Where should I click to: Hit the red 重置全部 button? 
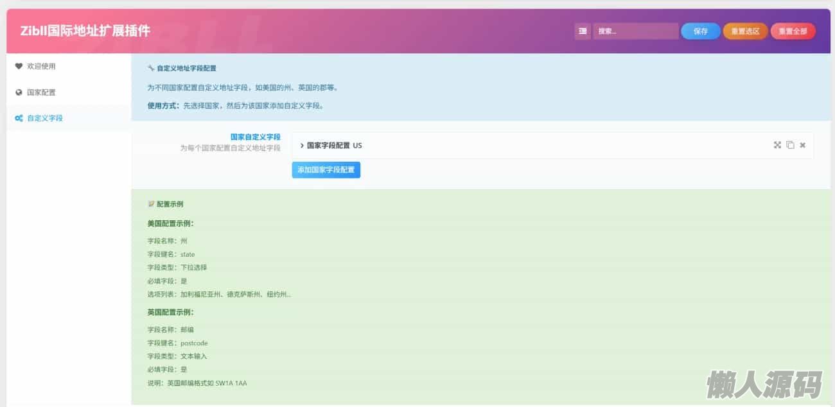pos(793,31)
